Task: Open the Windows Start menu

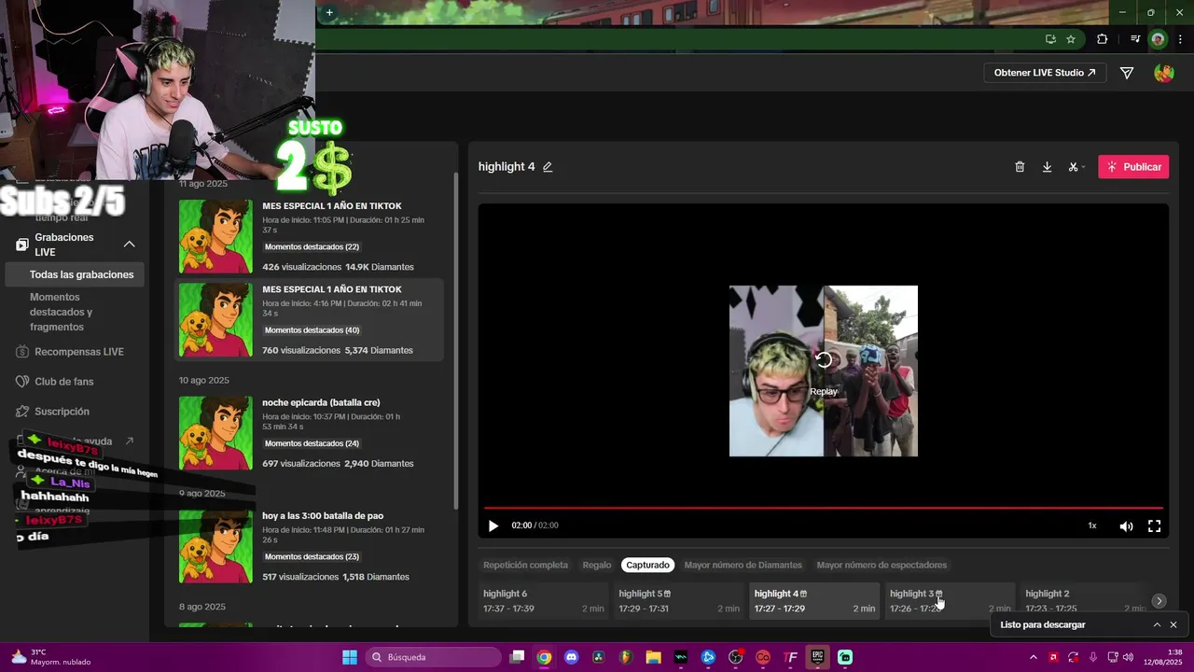Action: pos(350,657)
